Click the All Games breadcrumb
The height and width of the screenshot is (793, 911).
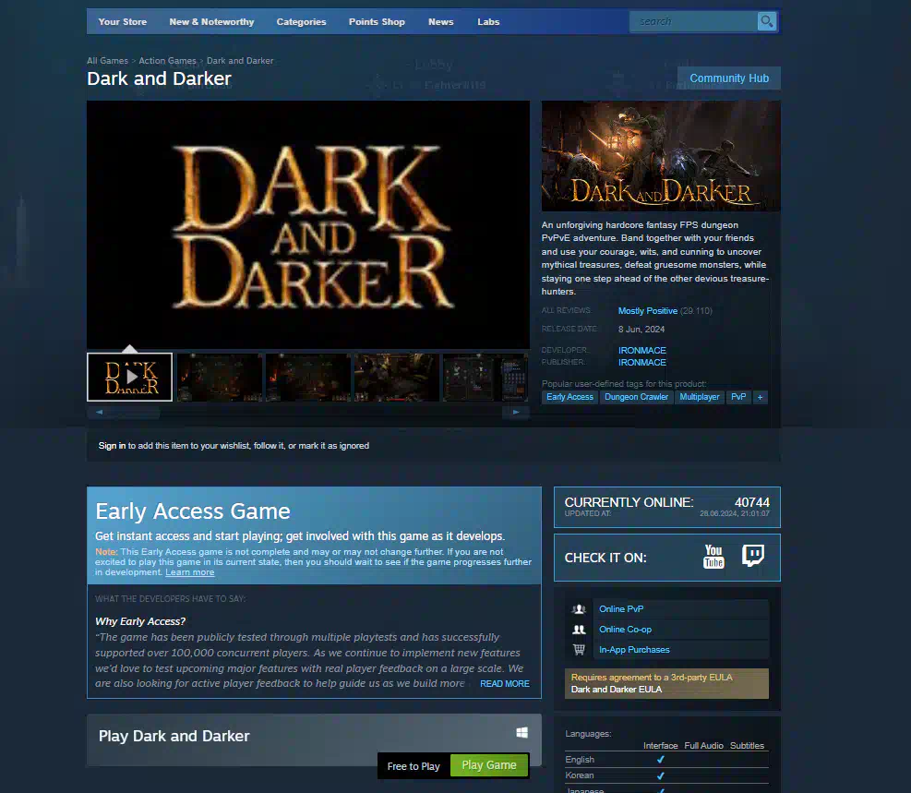[107, 60]
